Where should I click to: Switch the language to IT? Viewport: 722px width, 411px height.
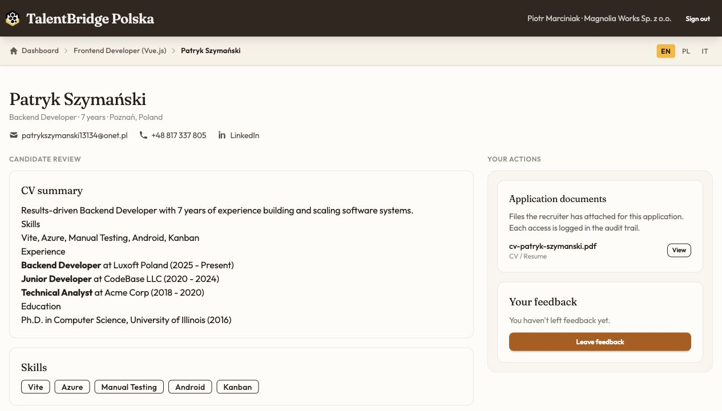[x=705, y=51]
